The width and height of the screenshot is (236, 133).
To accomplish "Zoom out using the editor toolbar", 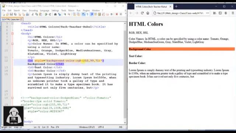I will [69, 14].
